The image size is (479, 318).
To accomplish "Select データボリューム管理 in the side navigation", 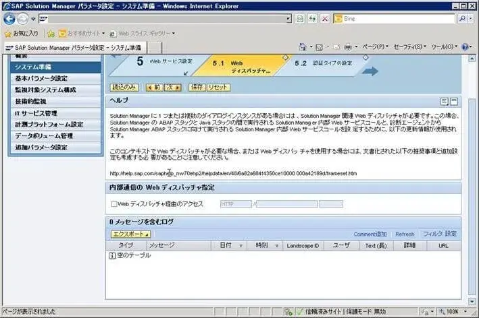I will pos(55,136).
